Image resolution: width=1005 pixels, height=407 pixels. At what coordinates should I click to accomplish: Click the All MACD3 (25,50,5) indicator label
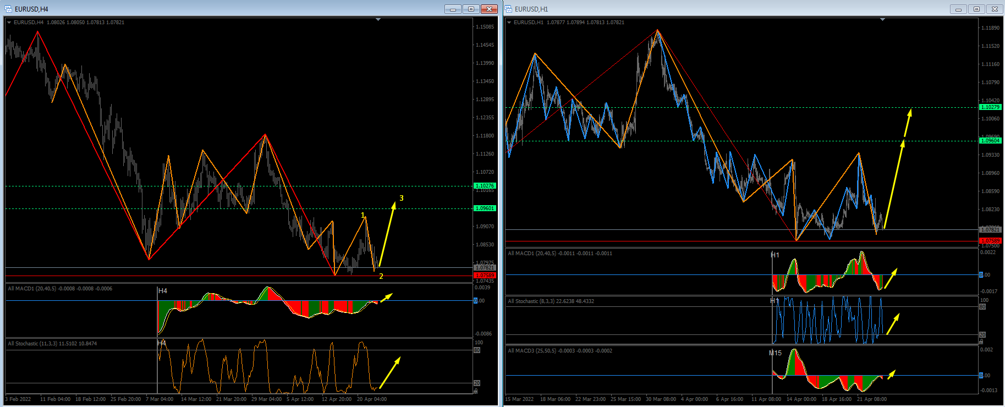click(560, 350)
